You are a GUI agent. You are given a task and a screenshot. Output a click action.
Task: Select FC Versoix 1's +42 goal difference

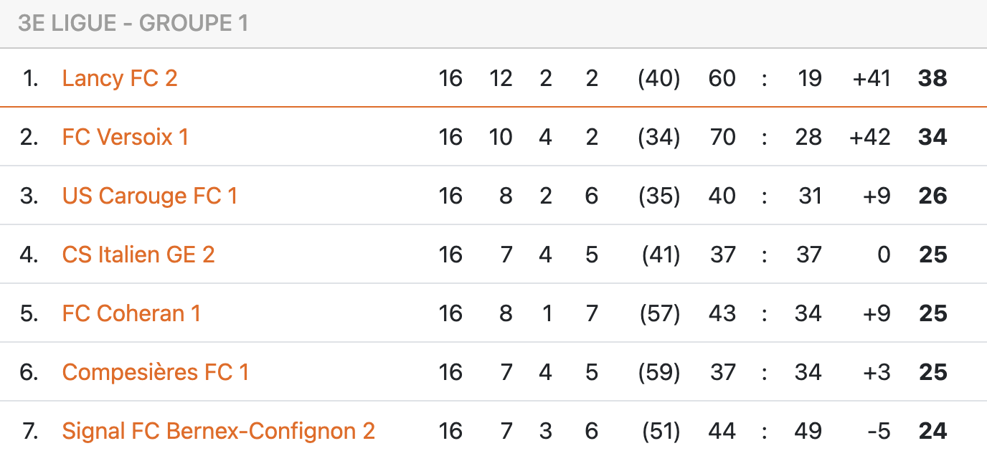pos(869,137)
